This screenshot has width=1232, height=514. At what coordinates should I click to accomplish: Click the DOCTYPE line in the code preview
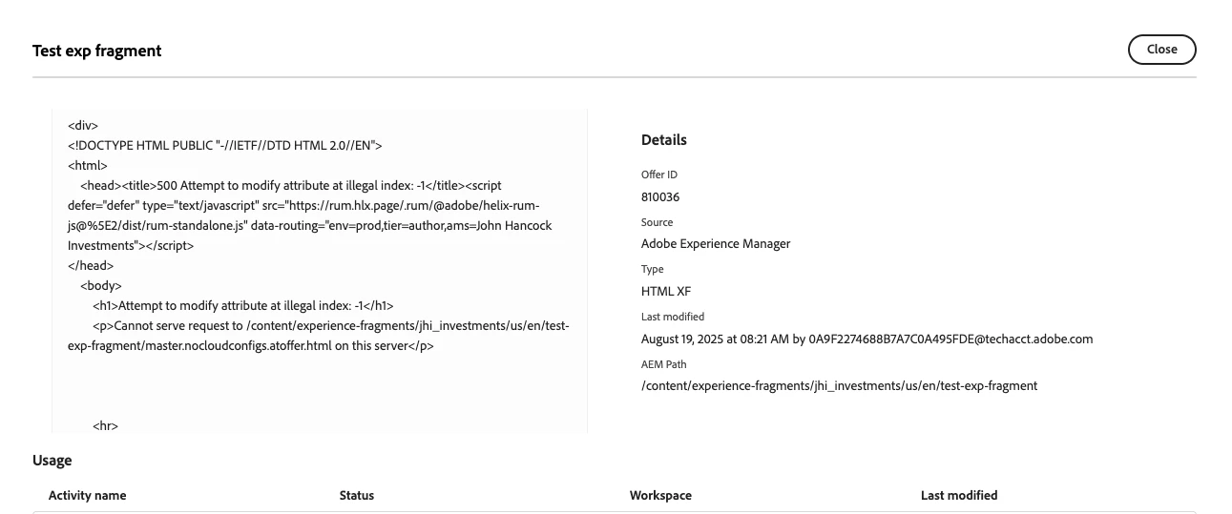pos(225,145)
